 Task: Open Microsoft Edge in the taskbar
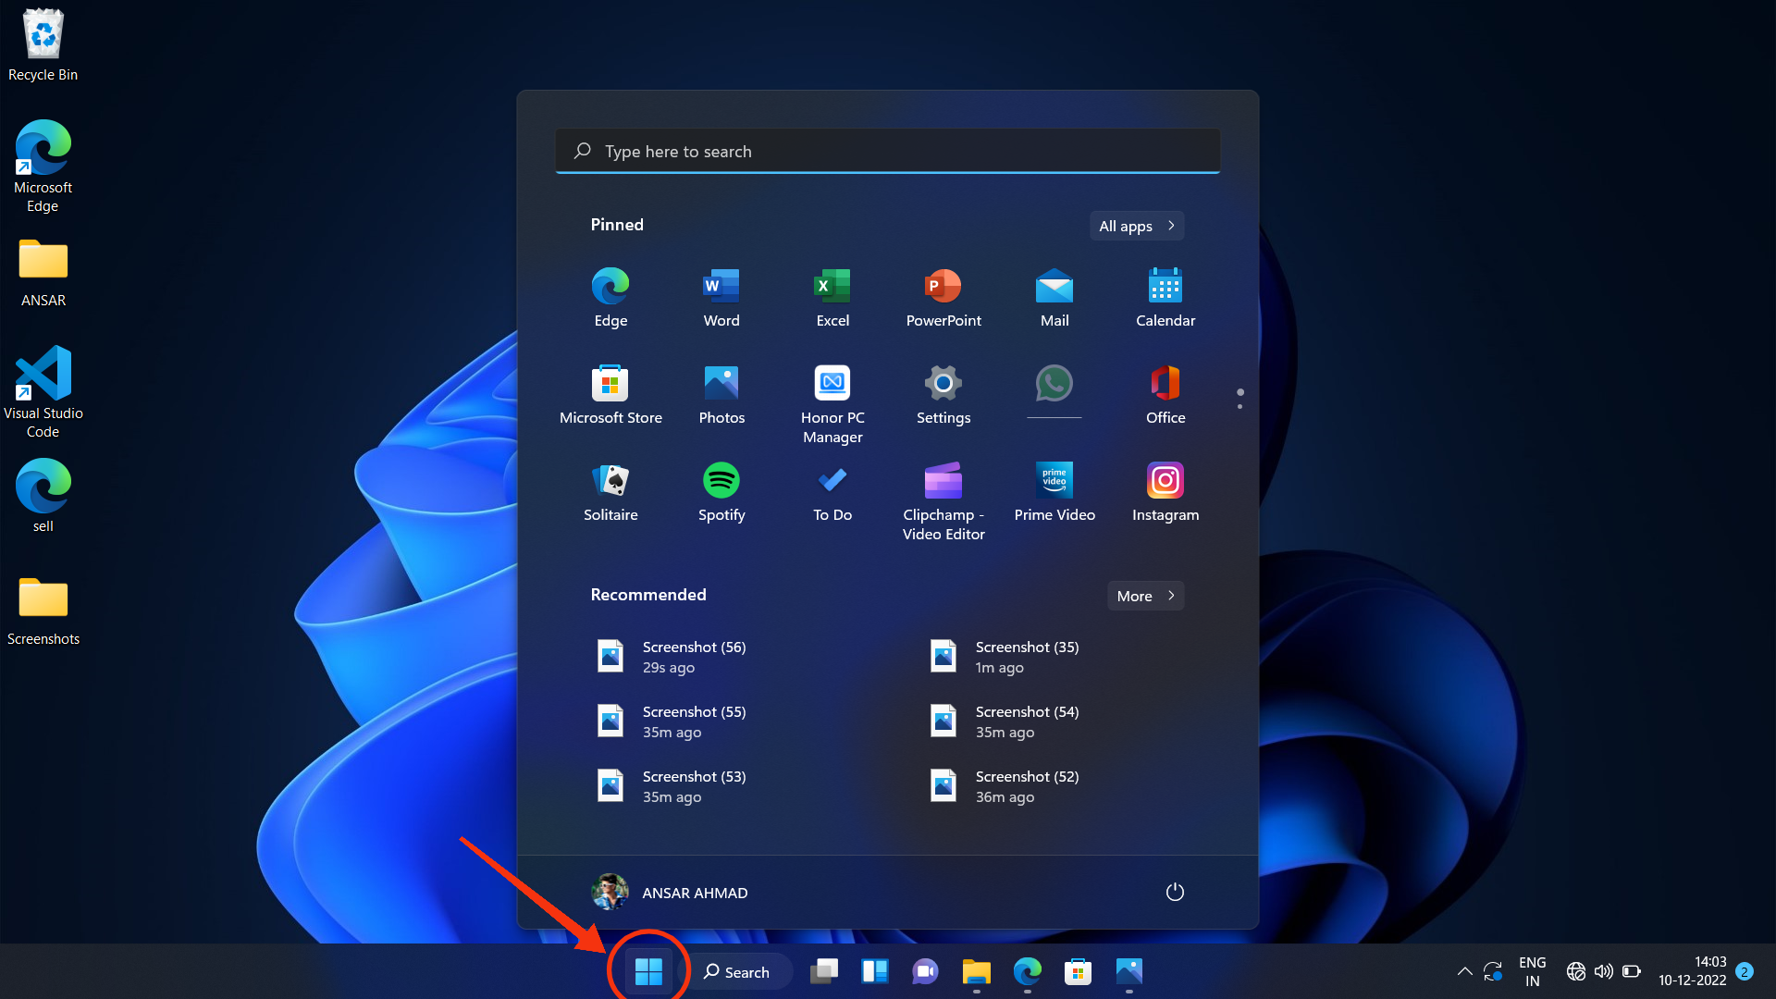point(1028,971)
